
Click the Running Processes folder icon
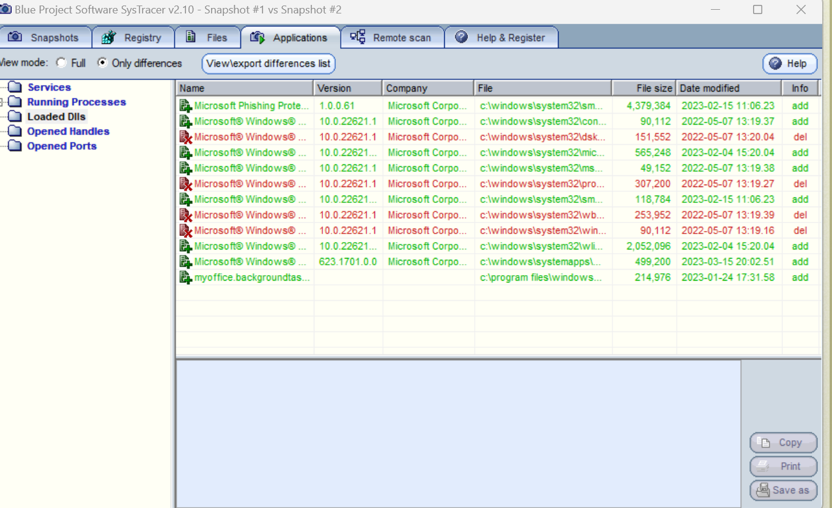[x=15, y=102]
